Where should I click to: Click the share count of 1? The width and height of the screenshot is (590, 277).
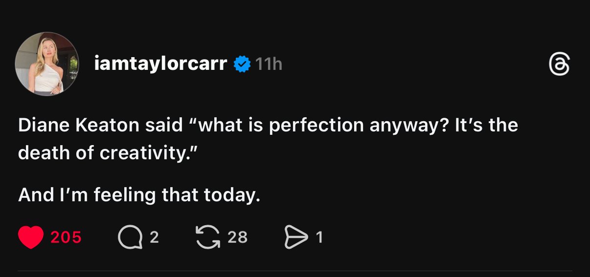tap(319, 237)
